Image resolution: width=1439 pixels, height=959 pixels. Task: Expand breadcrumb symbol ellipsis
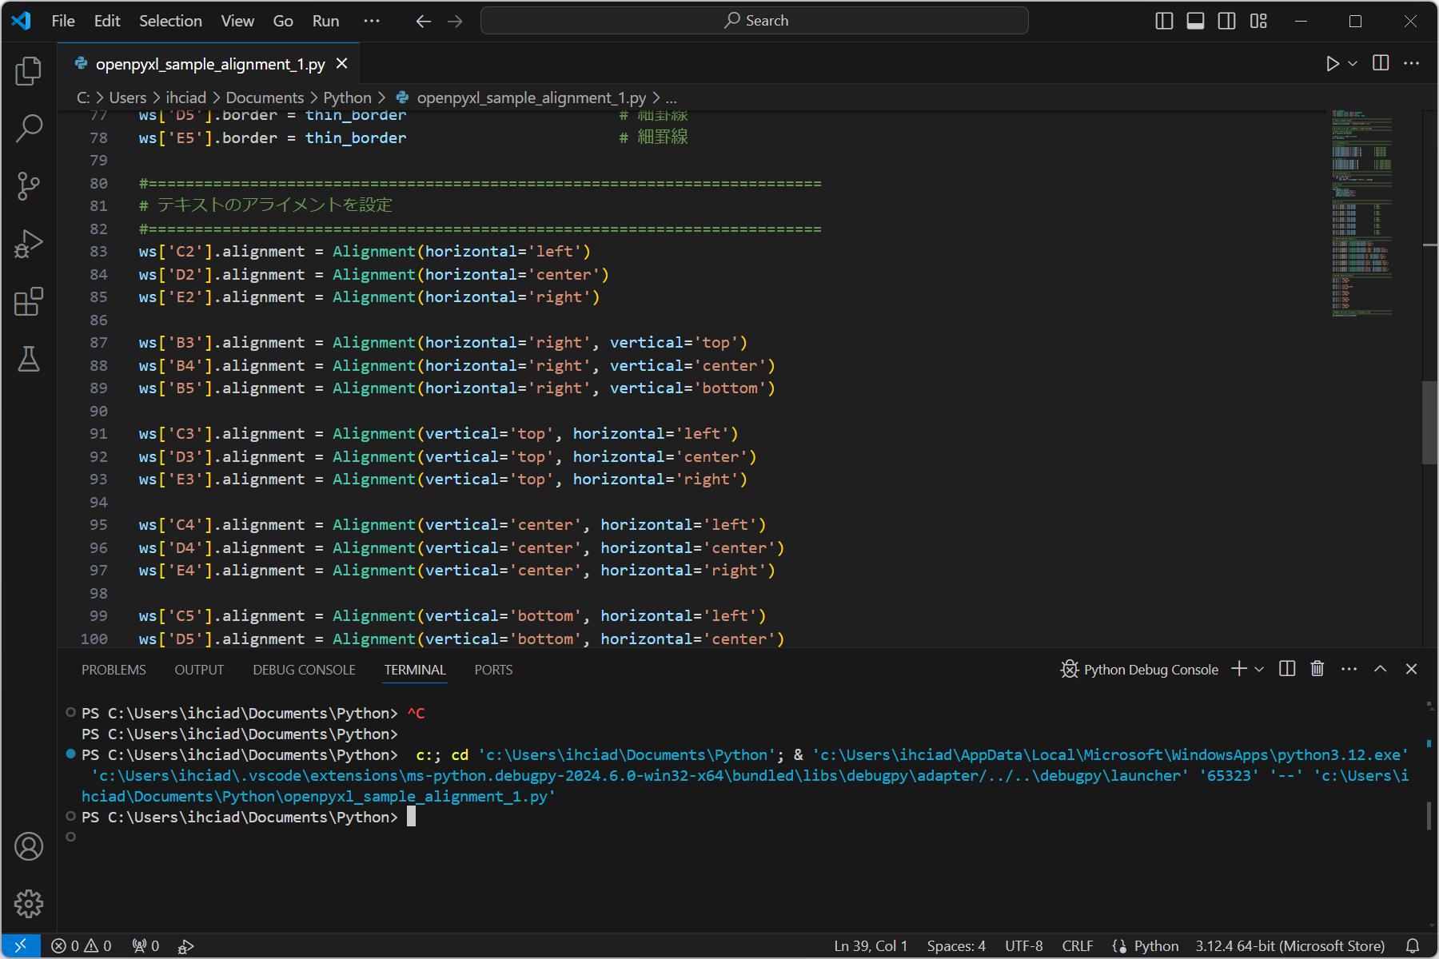[x=671, y=97]
